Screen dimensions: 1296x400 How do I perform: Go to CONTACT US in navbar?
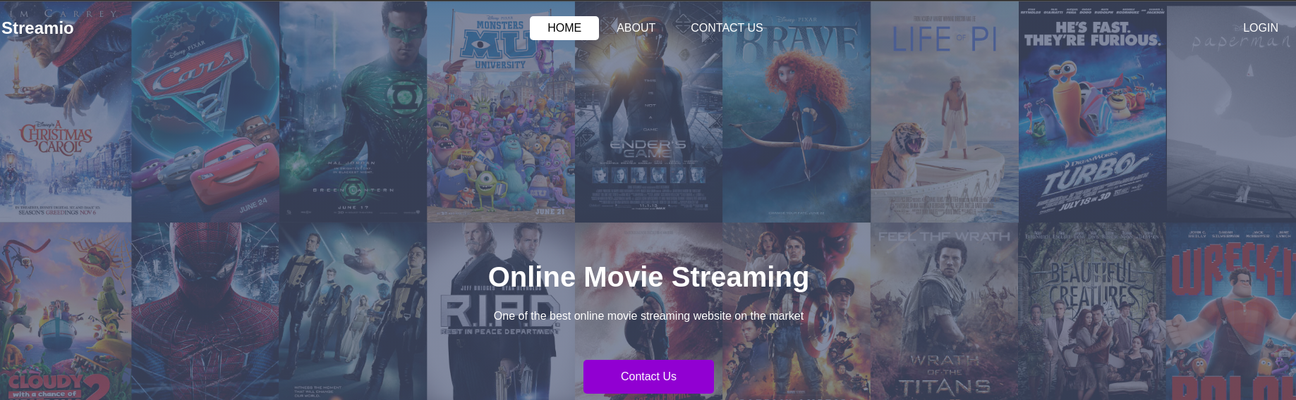(x=726, y=28)
